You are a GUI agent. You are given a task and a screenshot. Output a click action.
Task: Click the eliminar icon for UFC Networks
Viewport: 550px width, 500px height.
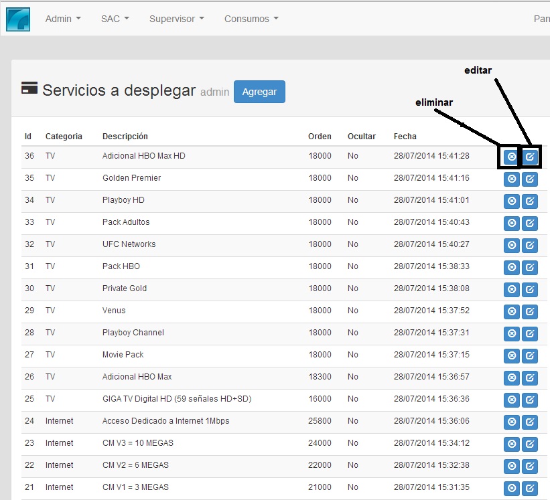(511, 245)
